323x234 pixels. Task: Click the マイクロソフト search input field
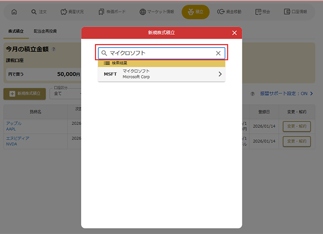tap(161, 53)
